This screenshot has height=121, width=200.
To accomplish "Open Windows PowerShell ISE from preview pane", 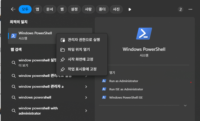I will click(126, 98).
